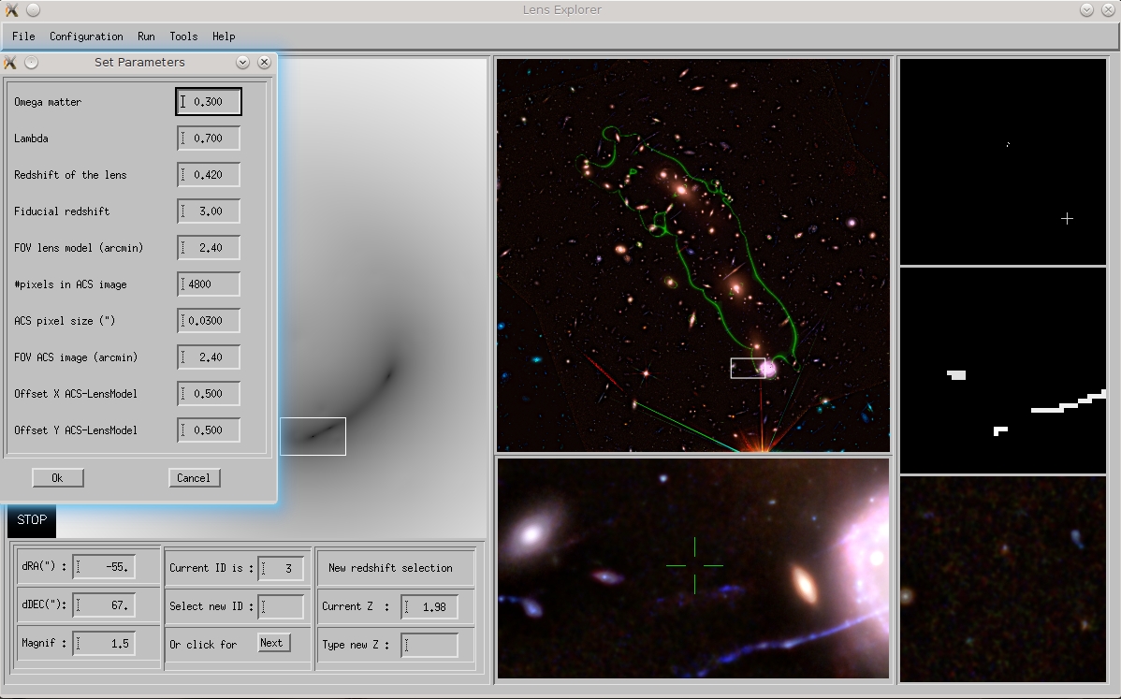Select the Redshift of the lens field
The width and height of the screenshot is (1121, 699).
click(x=209, y=175)
